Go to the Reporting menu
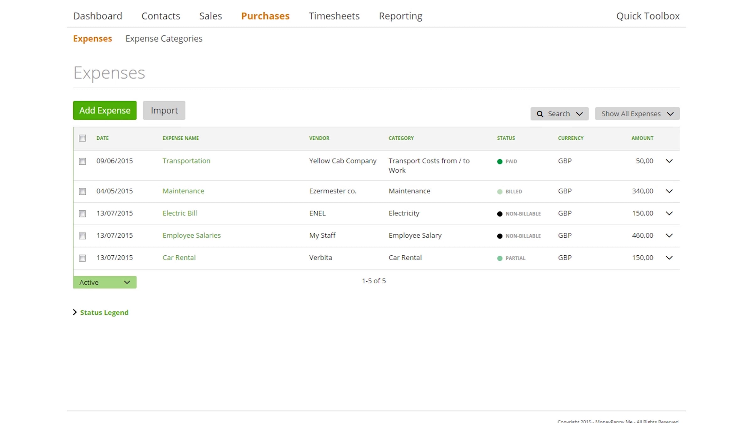The height and width of the screenshot is (423, 753). pyautogui.click(x=400, y=16)
